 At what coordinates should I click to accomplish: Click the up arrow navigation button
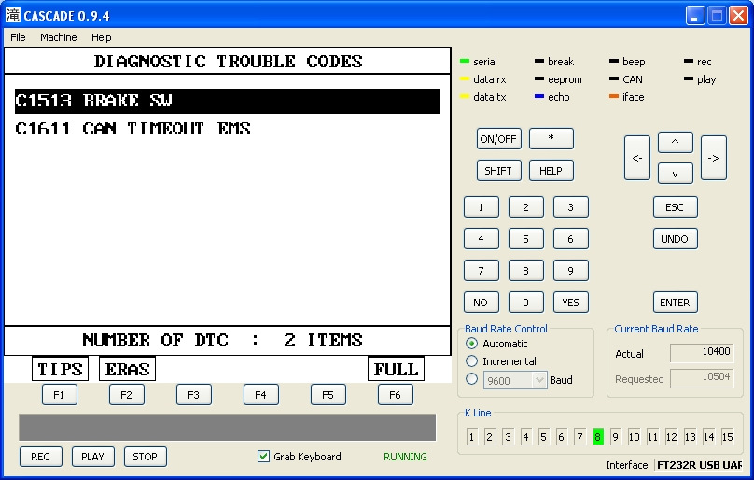675,142
